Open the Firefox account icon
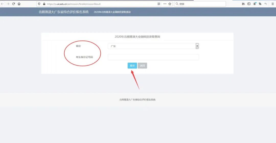Viewport: 276px width, 143px height. coord(255,4)
